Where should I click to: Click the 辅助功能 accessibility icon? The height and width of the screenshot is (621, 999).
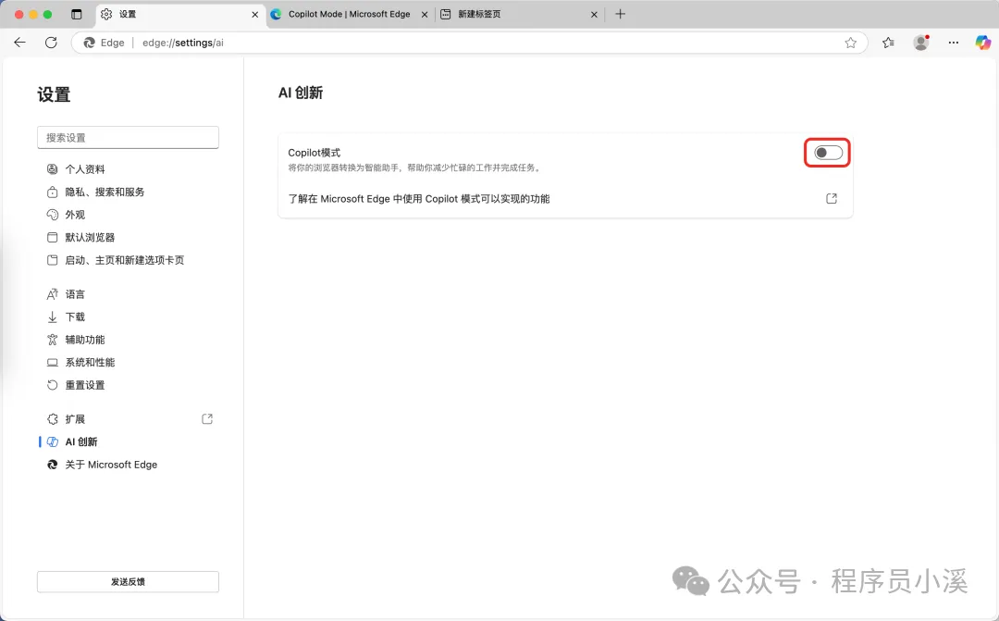point(52,340)
